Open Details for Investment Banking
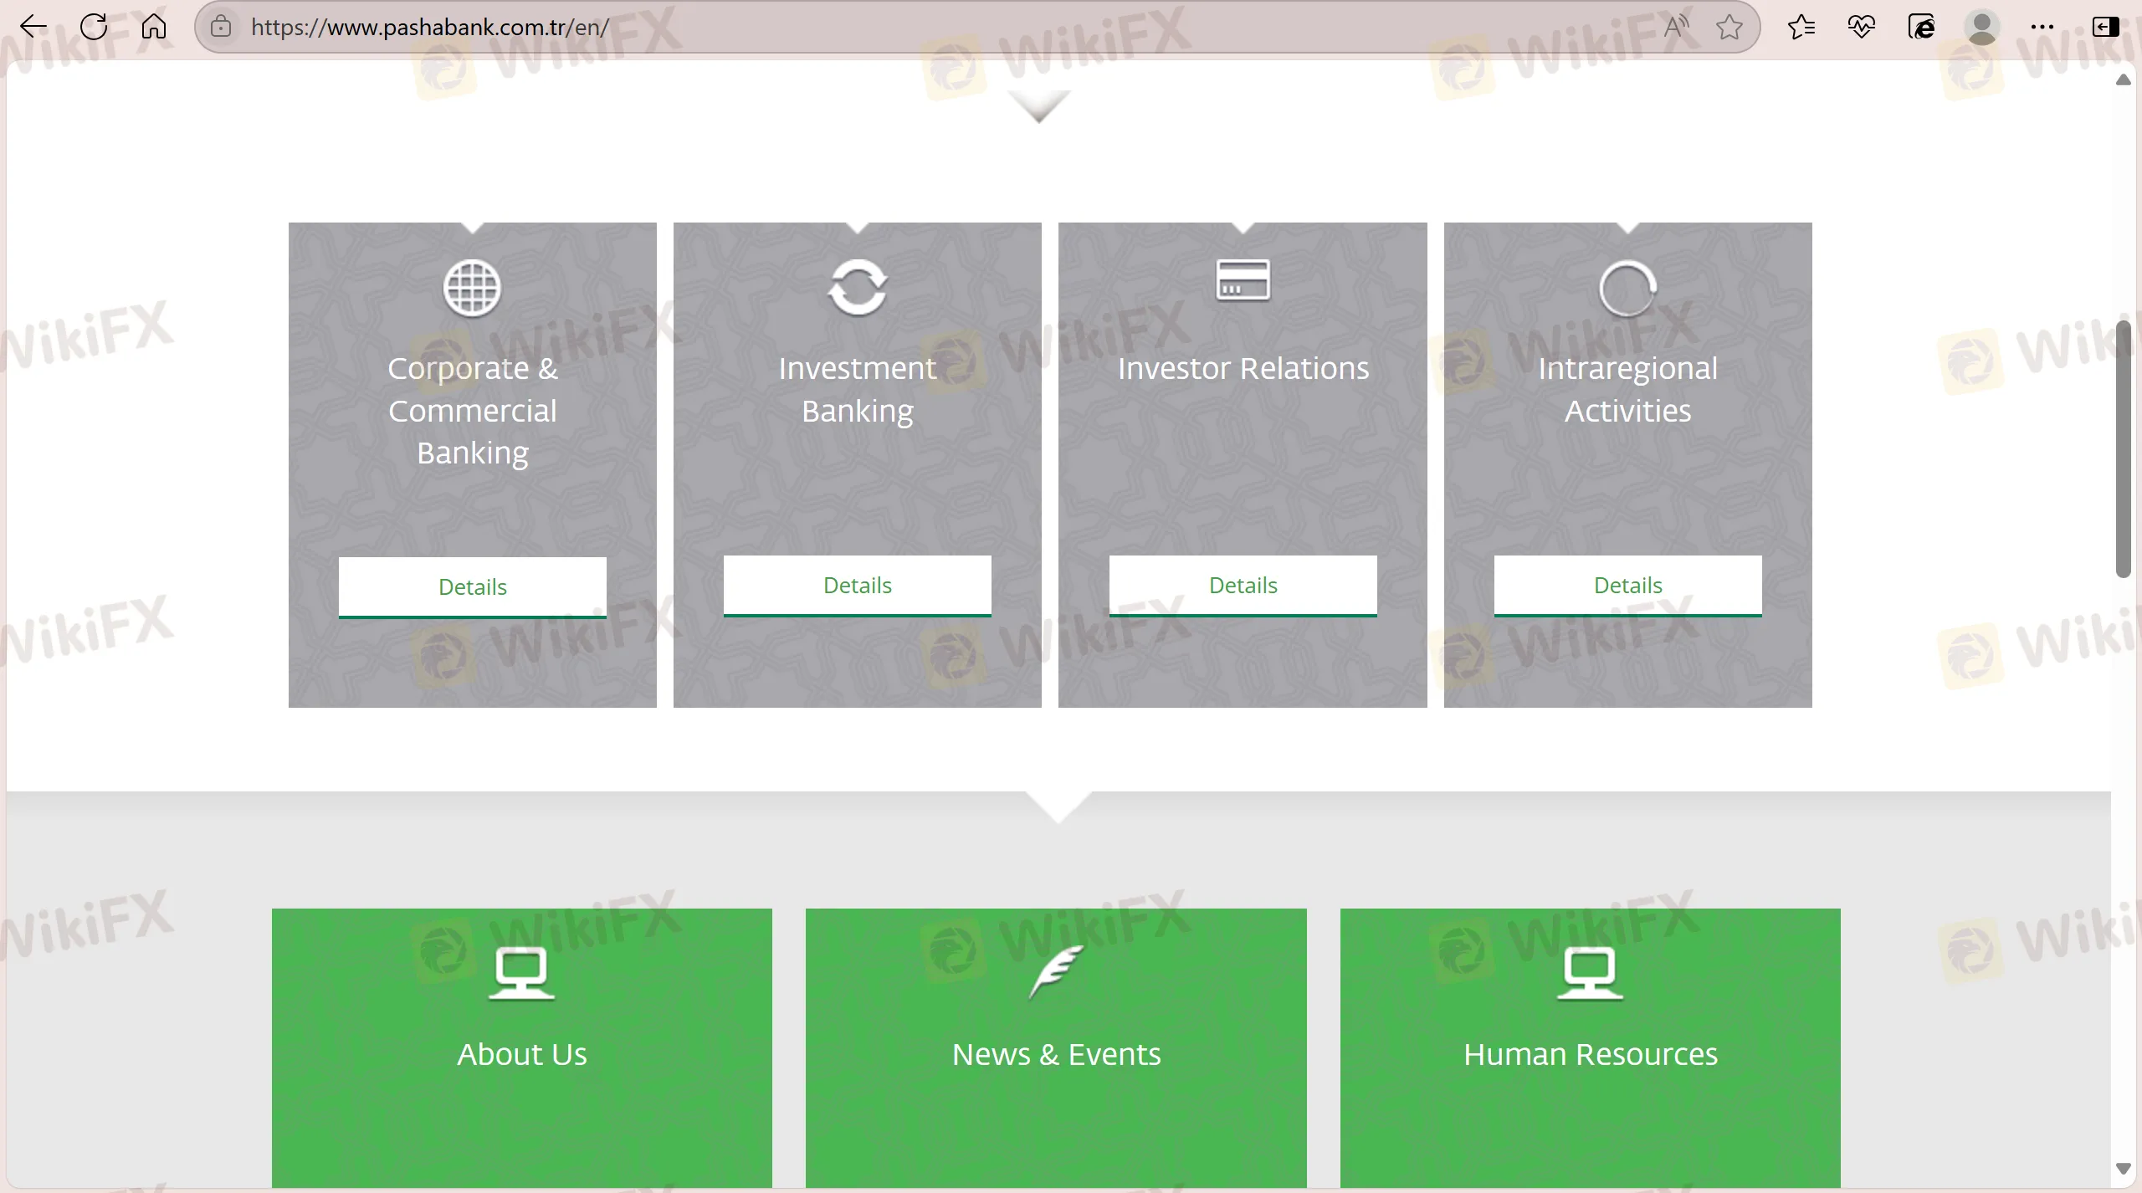 (x=857, y=586)
